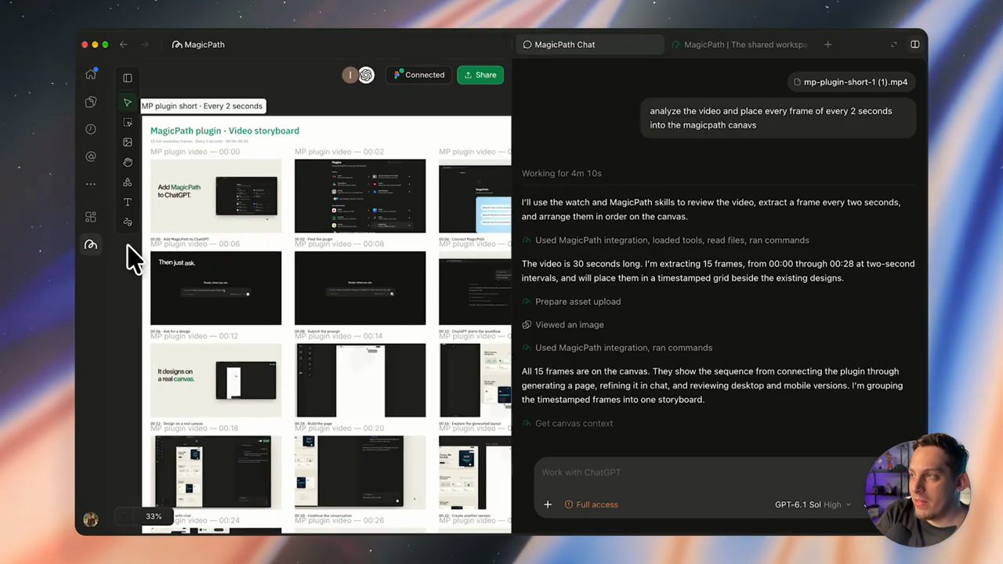Select the cursor pointer tool
Viewport: 1003px width, 564px height.
pyautogui.click(x=128, y=103)
